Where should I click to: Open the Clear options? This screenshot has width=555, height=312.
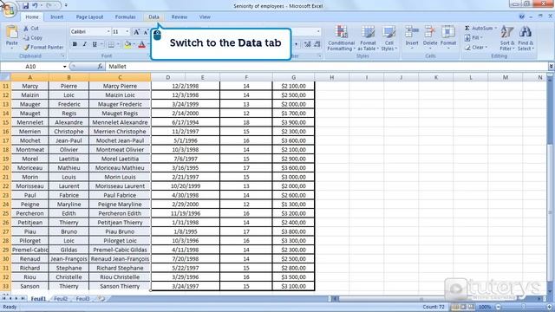(x=475, y=47)
